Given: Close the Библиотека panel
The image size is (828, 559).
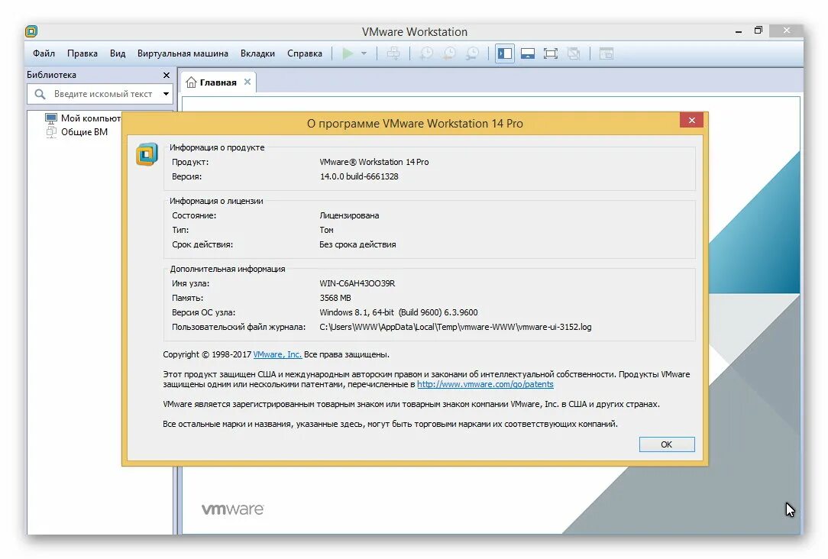Looking at the screenshot, I should point(167,75).
